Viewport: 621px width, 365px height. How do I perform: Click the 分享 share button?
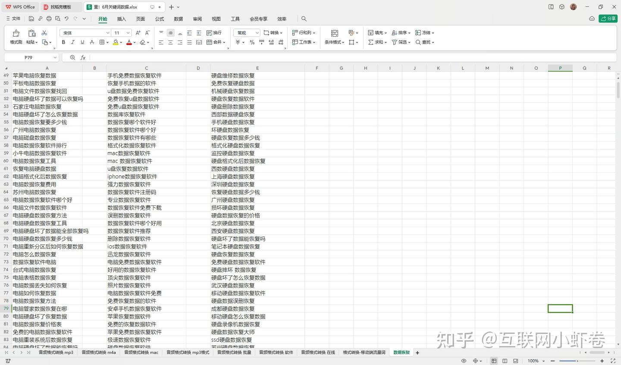[608, 19]
